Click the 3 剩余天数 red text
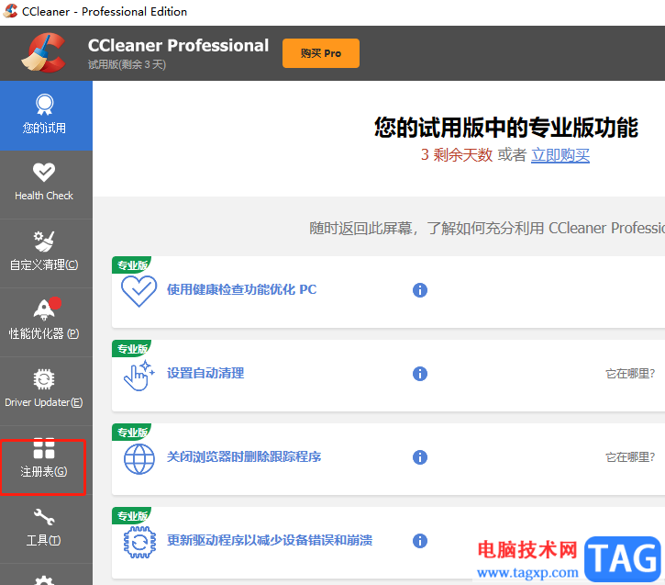Image resolution: width=665 pixels, height=585 pixels. pos(457,155)
